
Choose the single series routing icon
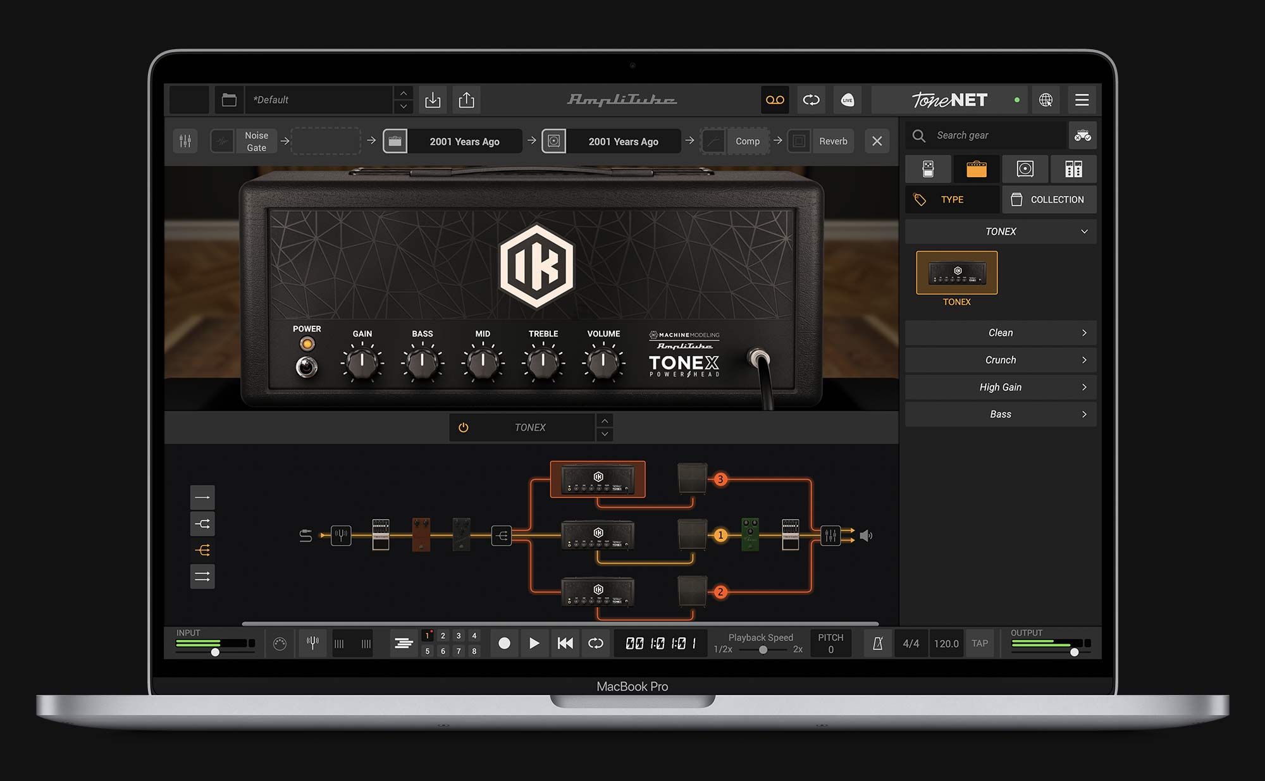(x=202, y=498)
